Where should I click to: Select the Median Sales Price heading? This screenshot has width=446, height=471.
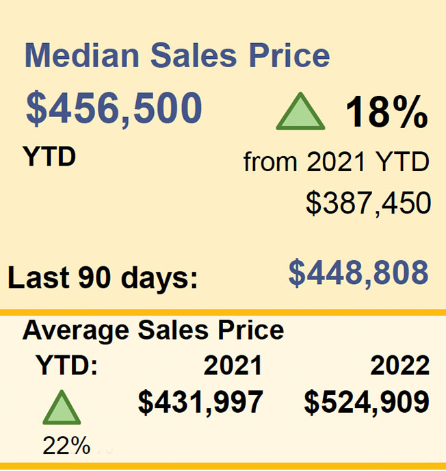point(177,55)
